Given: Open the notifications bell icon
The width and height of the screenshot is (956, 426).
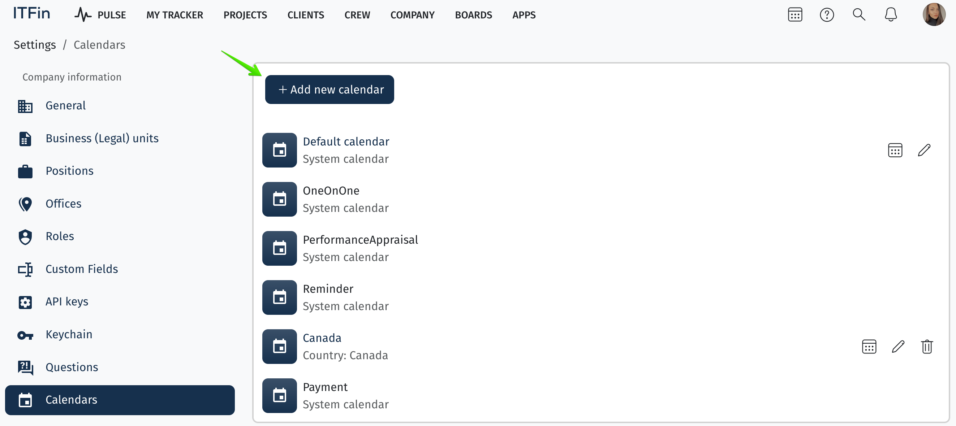Looking at the screenshot, I should tap(890, 15).
